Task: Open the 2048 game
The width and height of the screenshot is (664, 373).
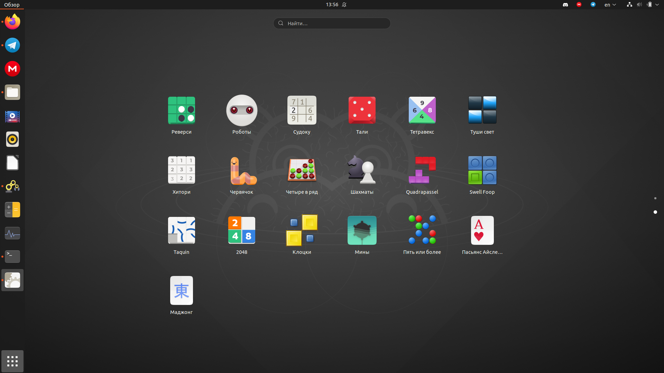Action: 242,236
